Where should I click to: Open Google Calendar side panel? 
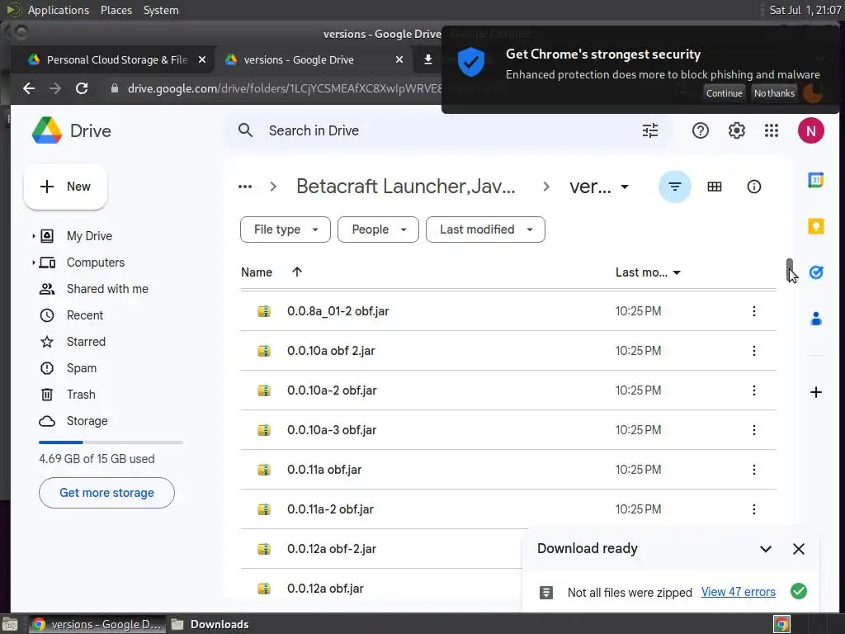(815, 180)
